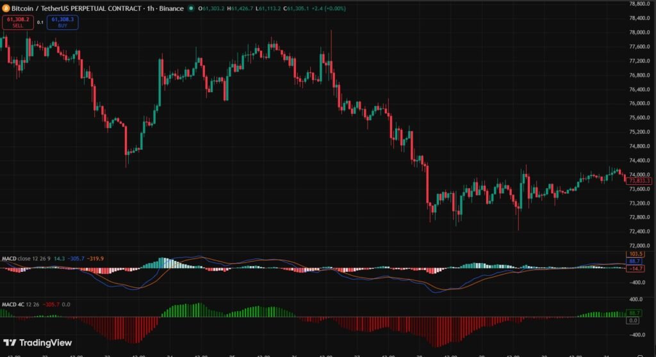Click the 73,200.0 price axis label

639,203
